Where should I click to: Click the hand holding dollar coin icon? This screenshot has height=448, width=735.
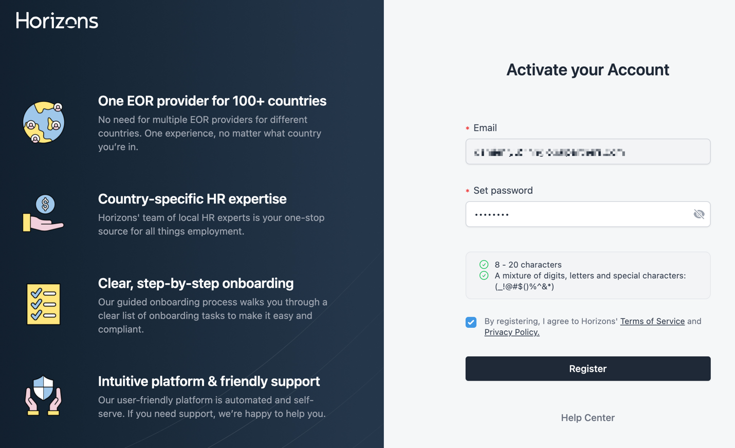tap(44, 214)
